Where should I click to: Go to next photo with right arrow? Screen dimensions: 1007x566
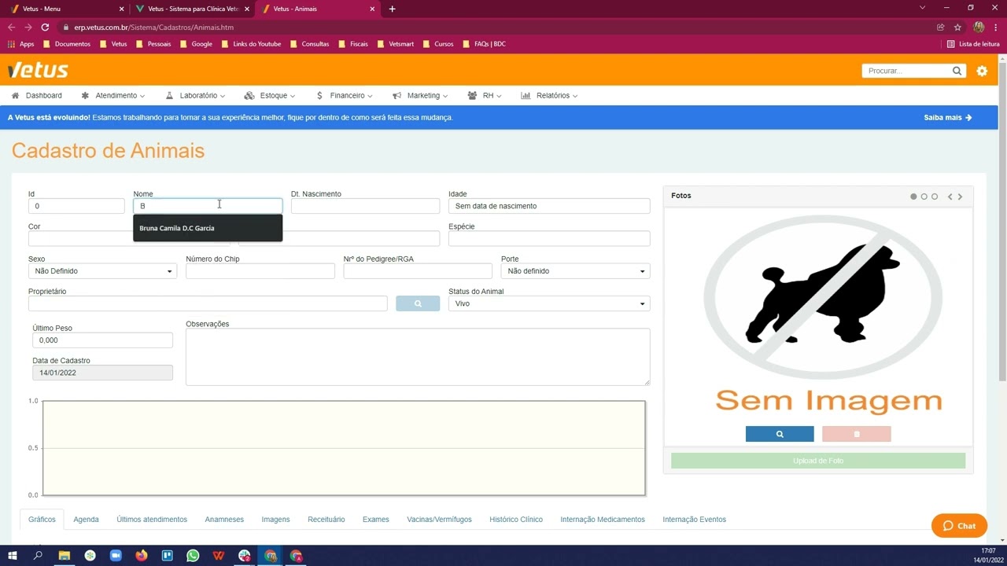click(x=960, y=197)
